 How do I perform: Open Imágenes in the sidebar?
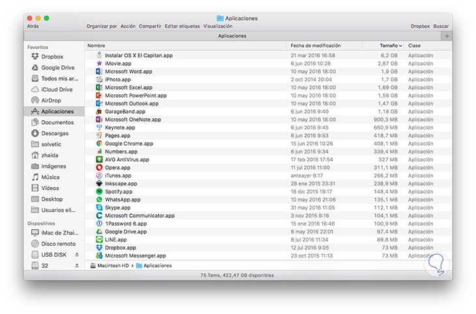click(x=48, y=166)
